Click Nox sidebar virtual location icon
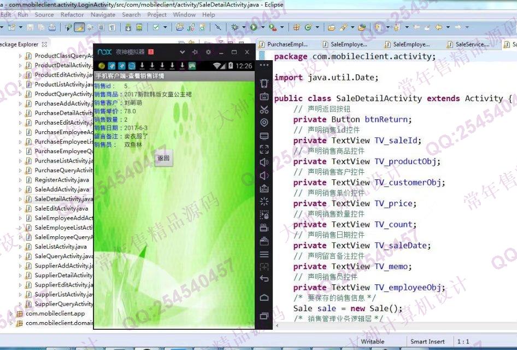 tap(264, 122)
